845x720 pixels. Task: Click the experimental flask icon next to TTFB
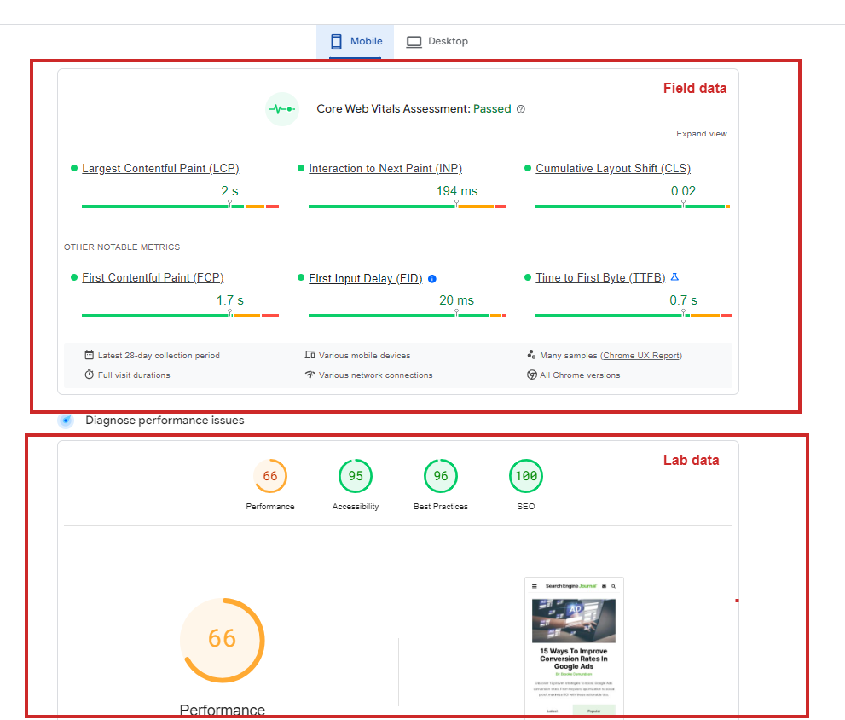coord(674,277)
